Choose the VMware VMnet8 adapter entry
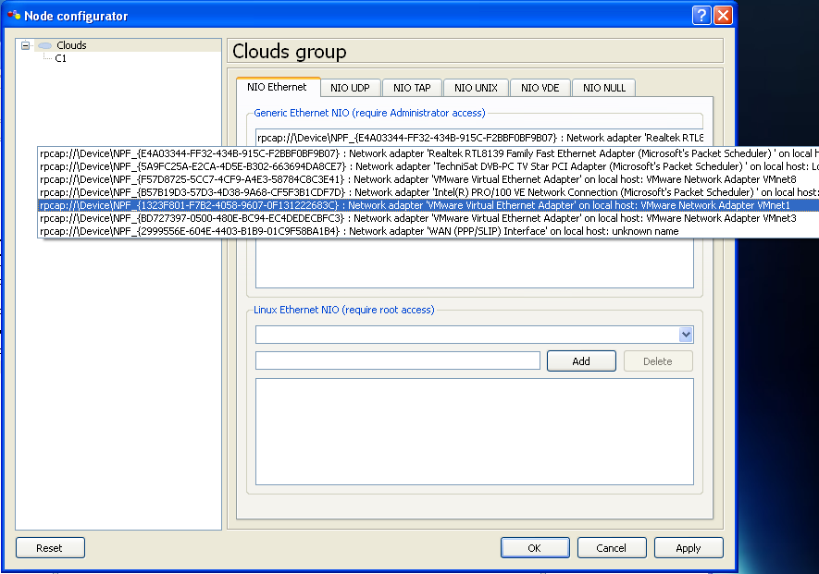 click(428, 179)
